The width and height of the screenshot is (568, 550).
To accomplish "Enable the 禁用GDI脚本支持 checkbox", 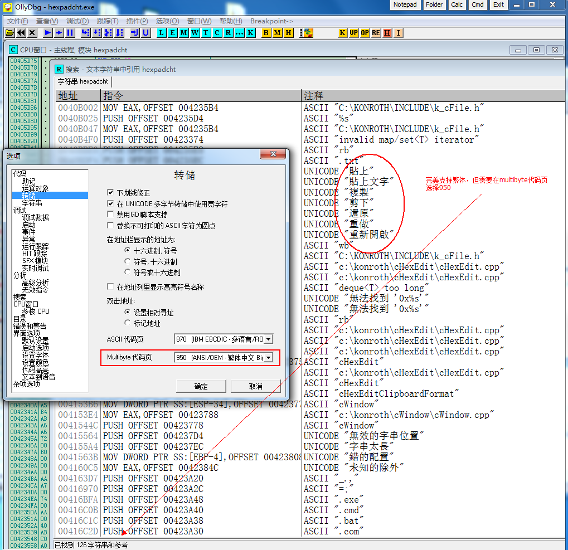I will point(110,215).
